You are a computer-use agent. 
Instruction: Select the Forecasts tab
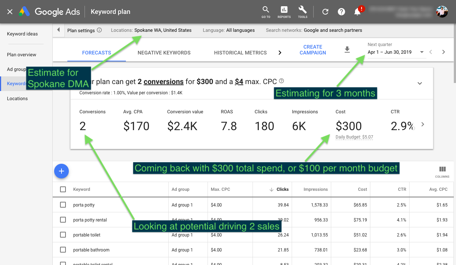[97, 53]
